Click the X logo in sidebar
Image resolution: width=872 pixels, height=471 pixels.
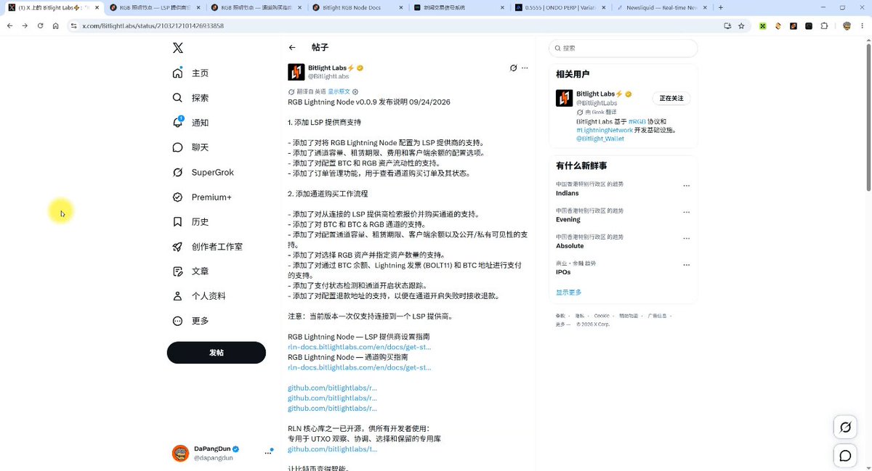[x=178, y=48]
